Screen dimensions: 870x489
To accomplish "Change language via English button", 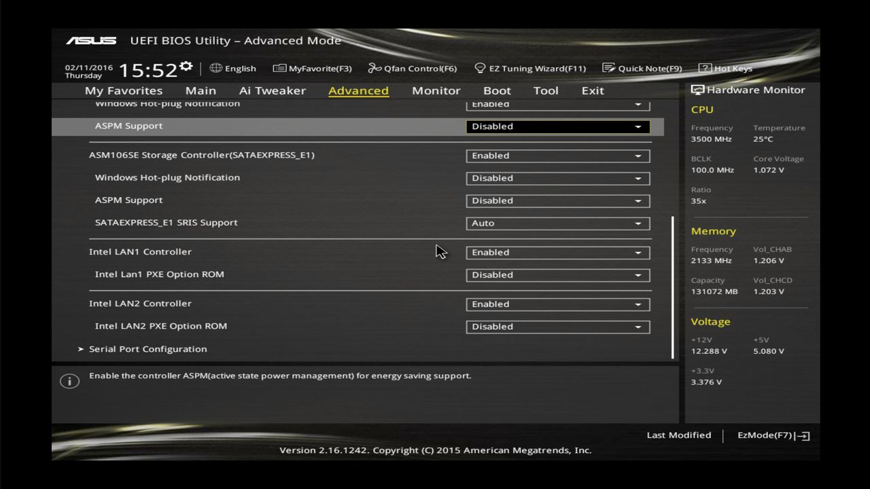I will click(x=233, y=69).
